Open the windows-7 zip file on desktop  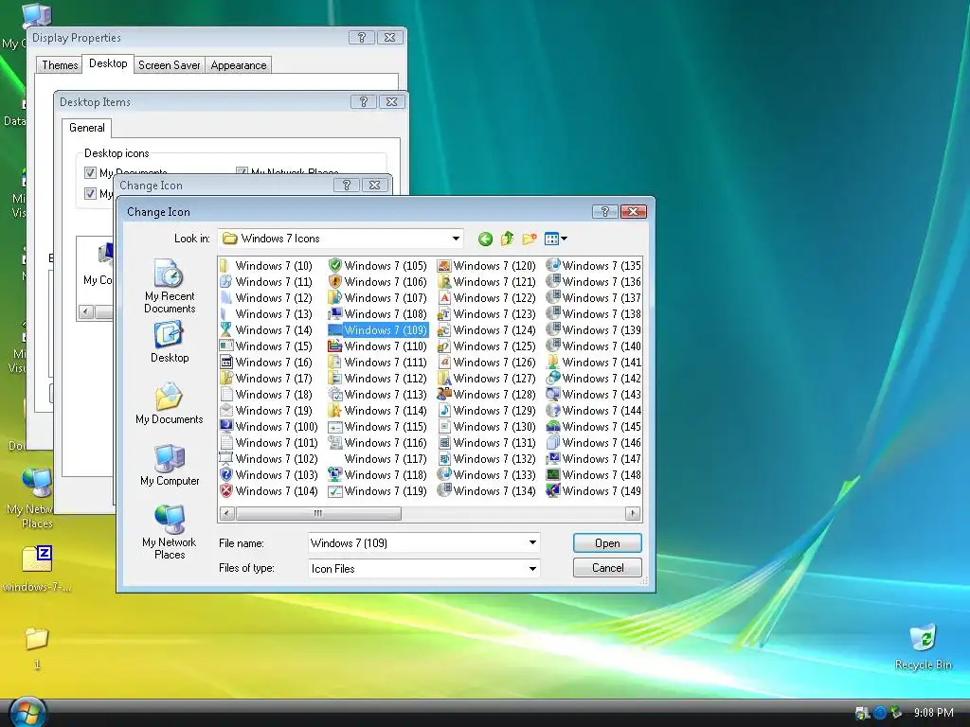pos(37,569)
